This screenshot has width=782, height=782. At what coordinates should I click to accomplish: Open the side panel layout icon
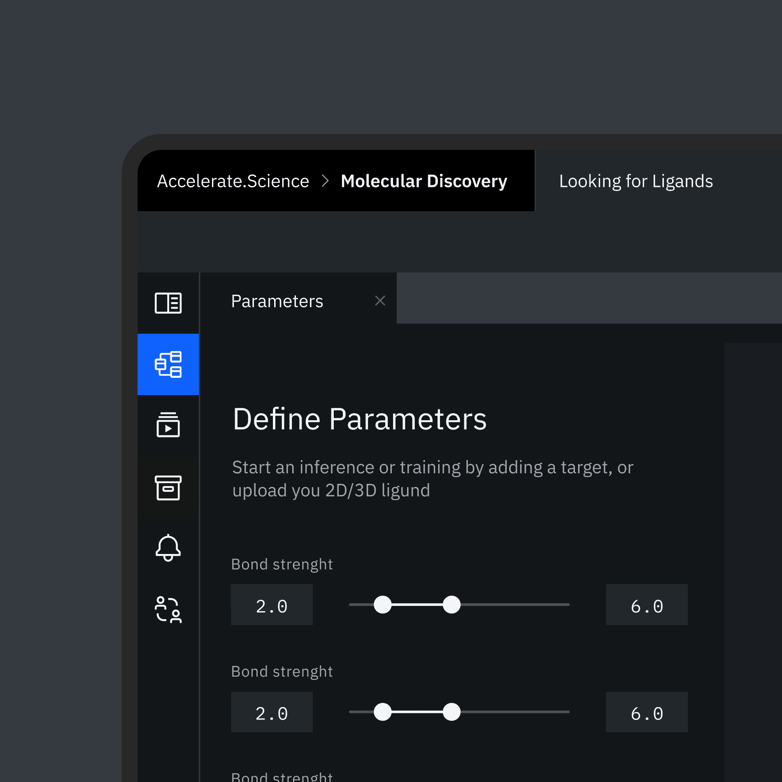click(x=168, y=303)
